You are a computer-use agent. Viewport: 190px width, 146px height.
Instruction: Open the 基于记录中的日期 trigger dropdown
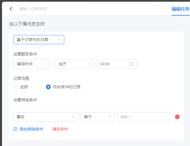[39, 40]
